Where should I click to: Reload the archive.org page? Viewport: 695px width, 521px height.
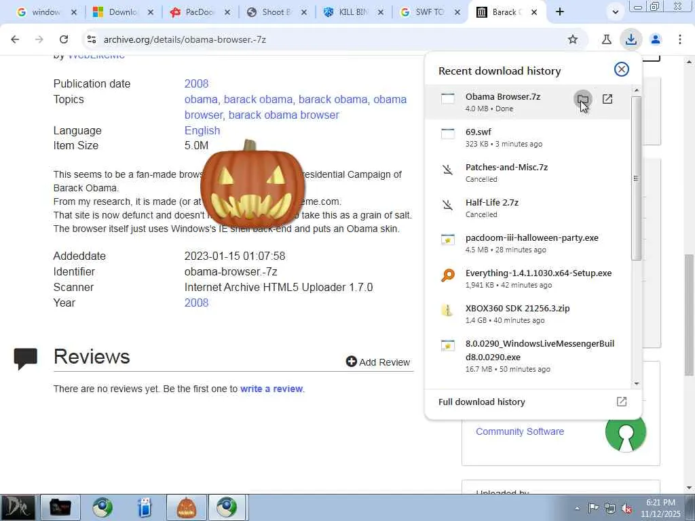64,39
